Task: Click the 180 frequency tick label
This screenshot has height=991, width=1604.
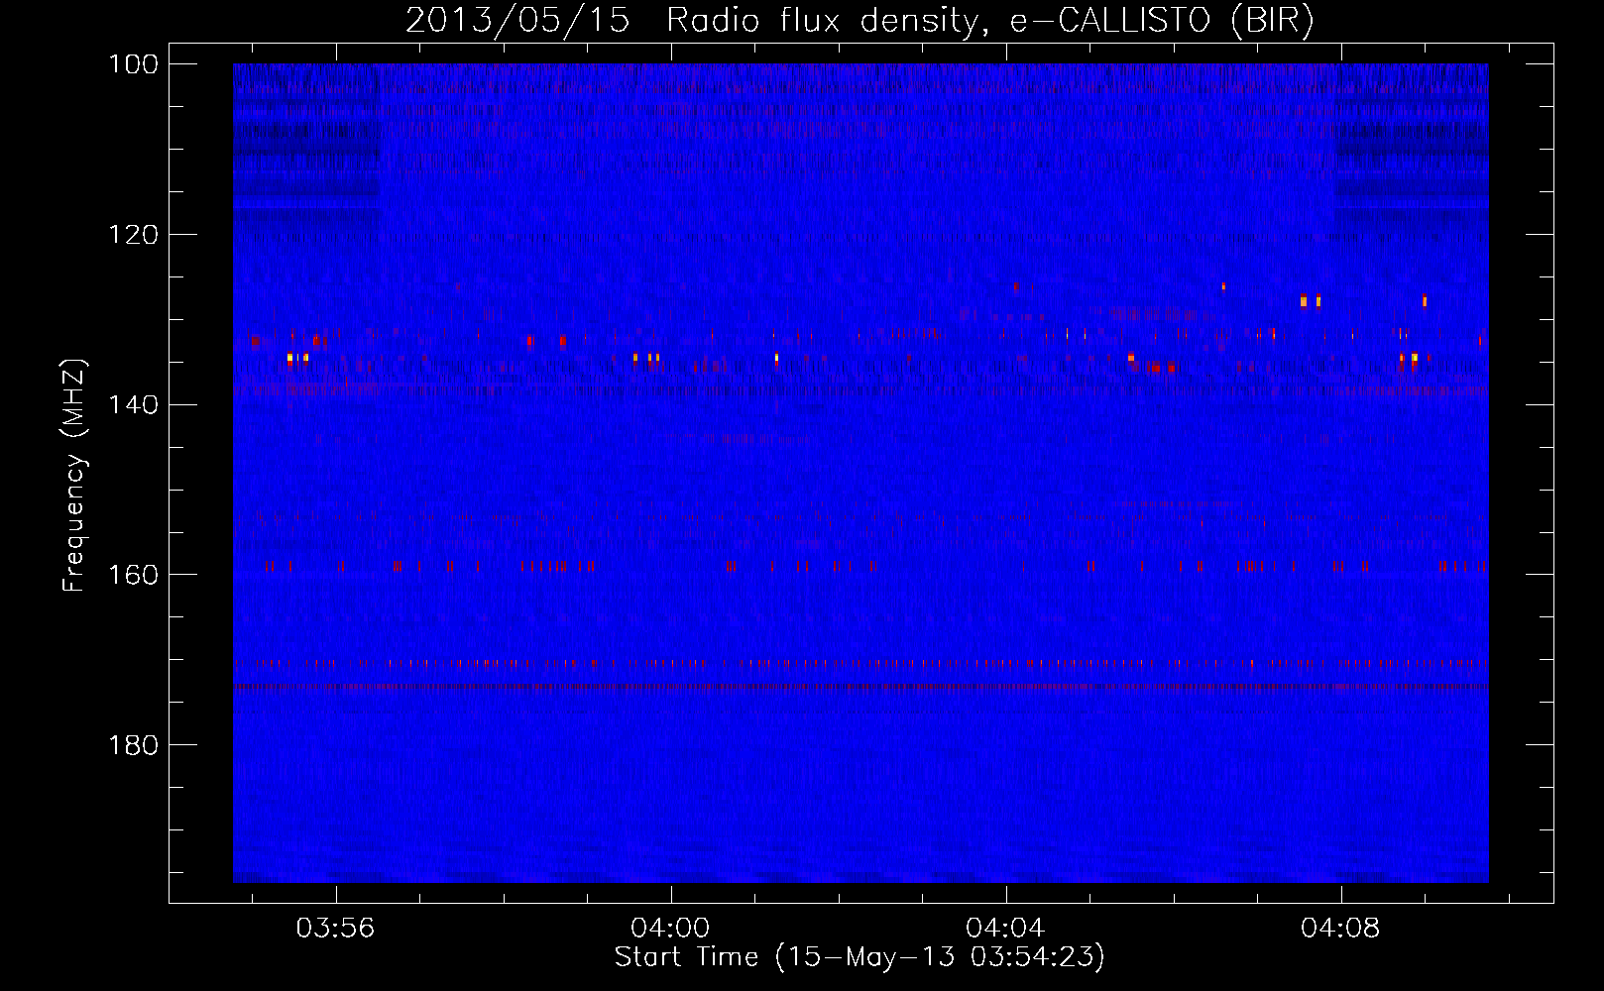Action: point(132,745)
